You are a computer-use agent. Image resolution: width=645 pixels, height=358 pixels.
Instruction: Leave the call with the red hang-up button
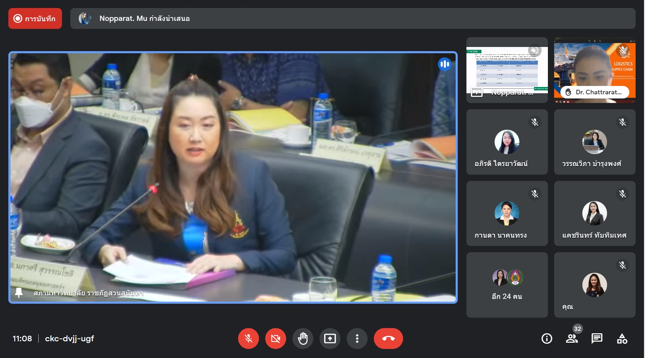[x=388, y=339]
